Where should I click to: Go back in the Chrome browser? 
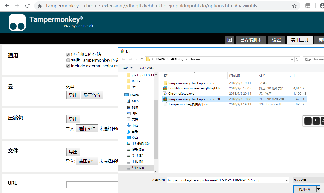[x=7, y=6]
